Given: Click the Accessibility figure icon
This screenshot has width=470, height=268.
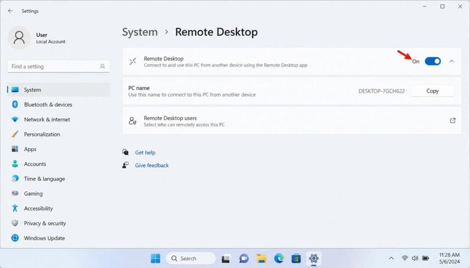Looking at the screenshot, I should 15,208.
